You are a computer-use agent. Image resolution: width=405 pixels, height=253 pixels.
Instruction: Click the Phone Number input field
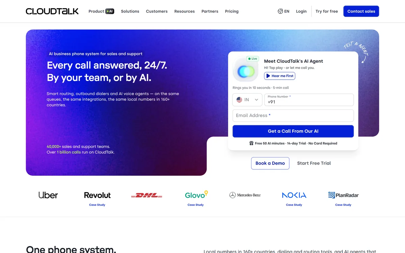click(x=309, y=100)
